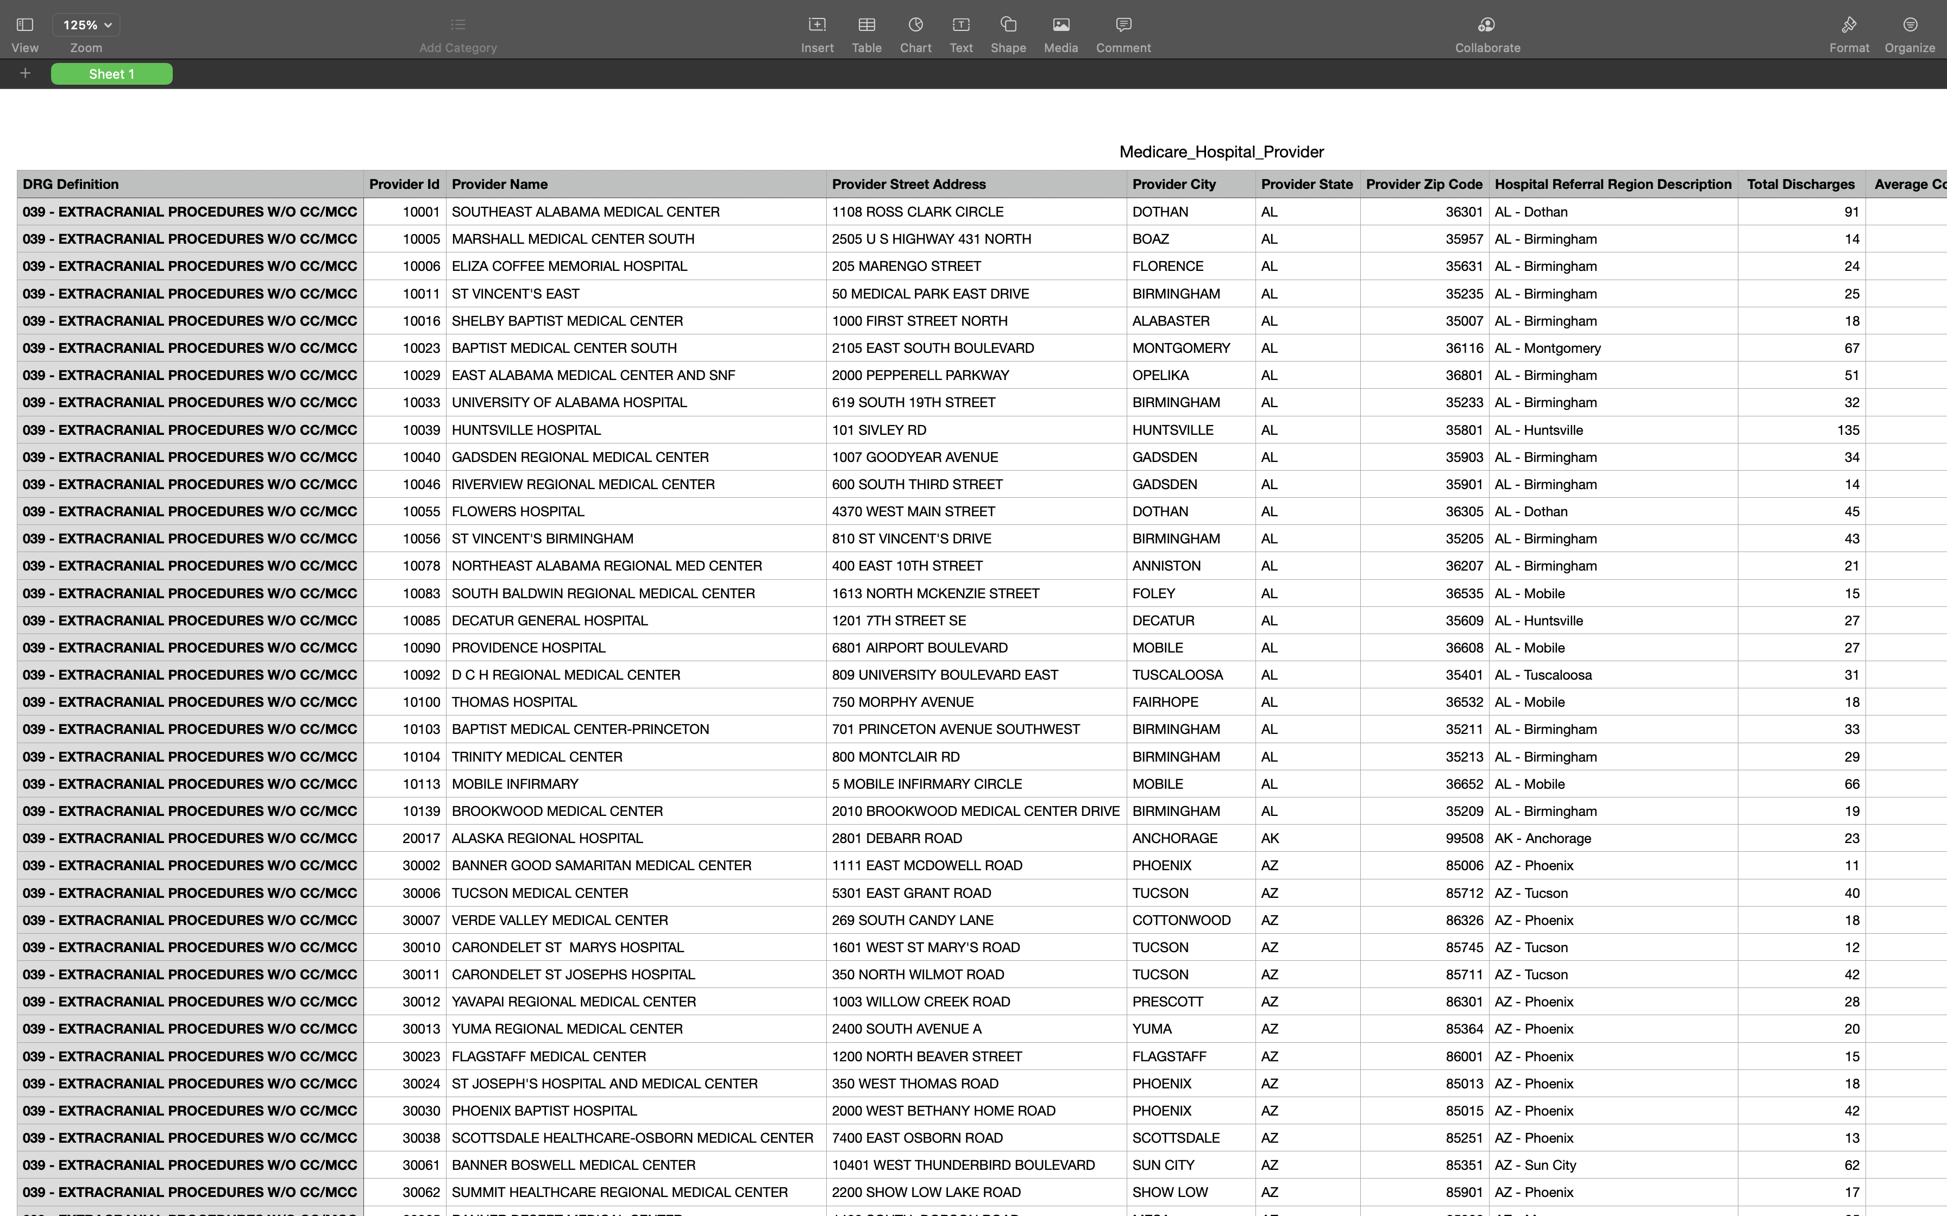This screenshot has width=1947, height=1216.
Task: Add a Text box from the toolbar
Action: (x=960, y=25)
